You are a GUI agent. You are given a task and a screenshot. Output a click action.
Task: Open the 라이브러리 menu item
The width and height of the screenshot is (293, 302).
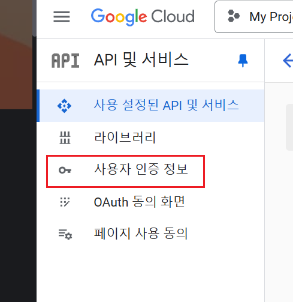[x=150, y=137]
